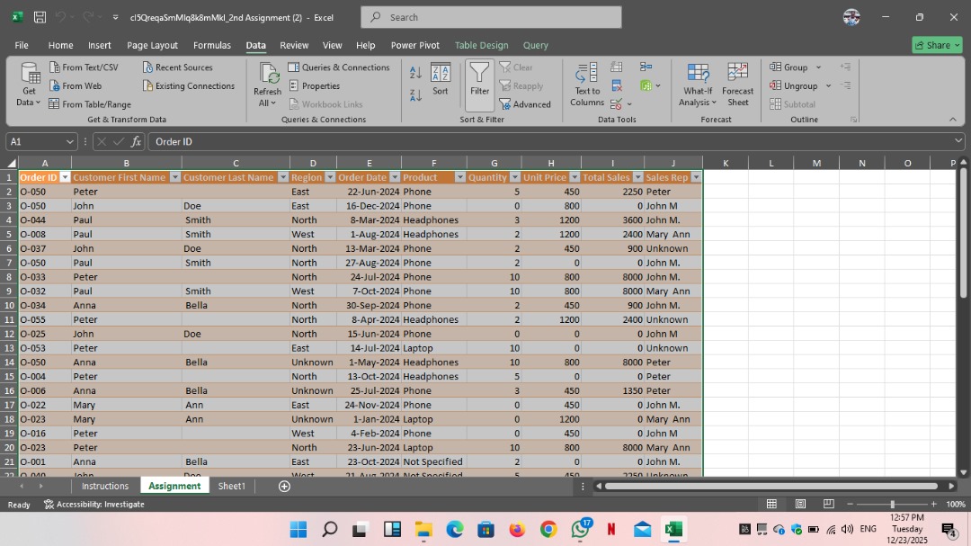Click the Consolidate icon
Viewport: 971px width, 546px height.
click(x=646, y=67)
